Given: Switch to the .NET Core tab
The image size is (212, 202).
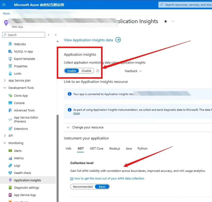Looking at the screenshot, I should coord(96,149).
